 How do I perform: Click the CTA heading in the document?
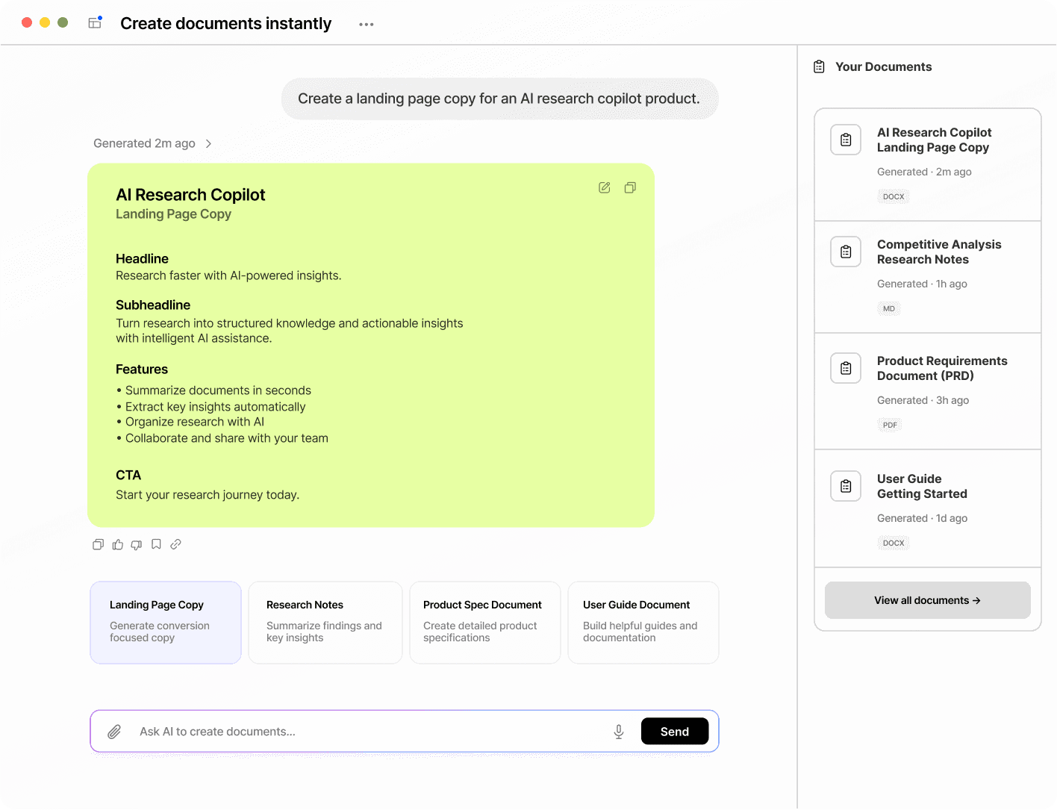click(x=128, y=475)
